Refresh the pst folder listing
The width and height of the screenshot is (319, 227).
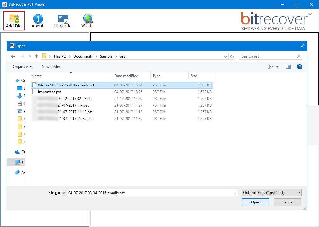tap(232, 56)
